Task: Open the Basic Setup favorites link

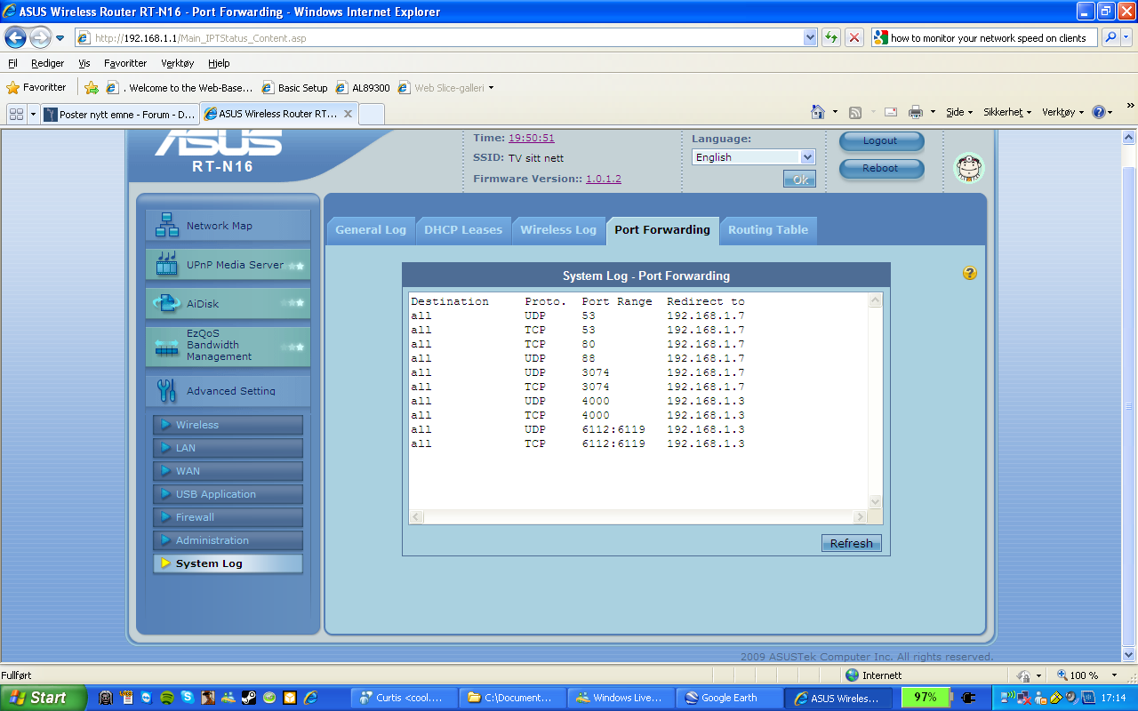Action: coord(295,88)
